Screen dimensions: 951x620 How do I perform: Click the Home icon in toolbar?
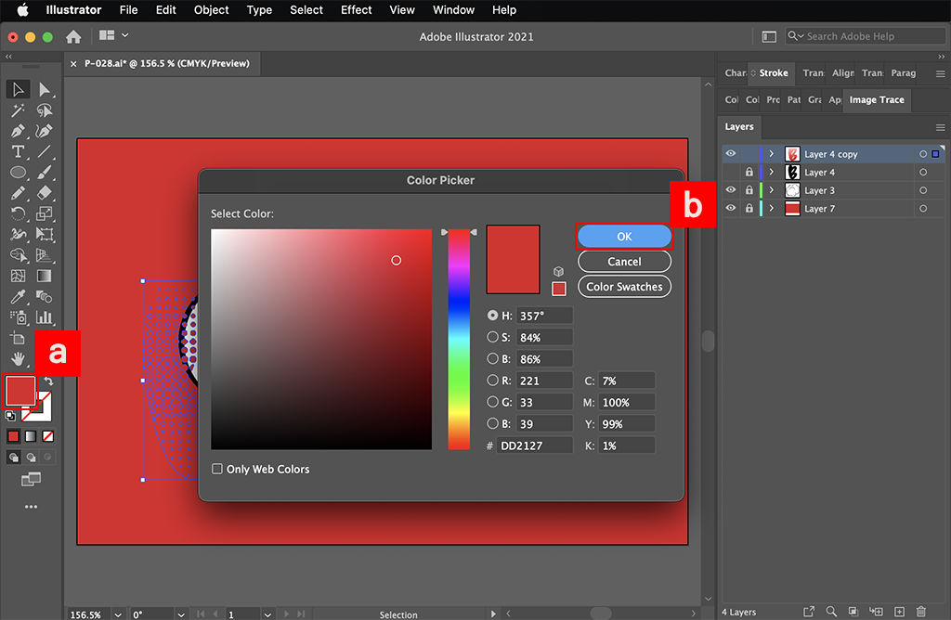pyautogui.click(x=73, y=37)
